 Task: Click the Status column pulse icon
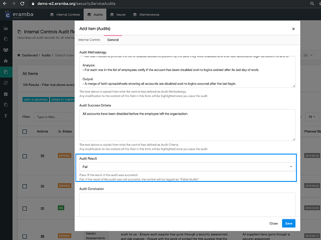pos(60,132)
